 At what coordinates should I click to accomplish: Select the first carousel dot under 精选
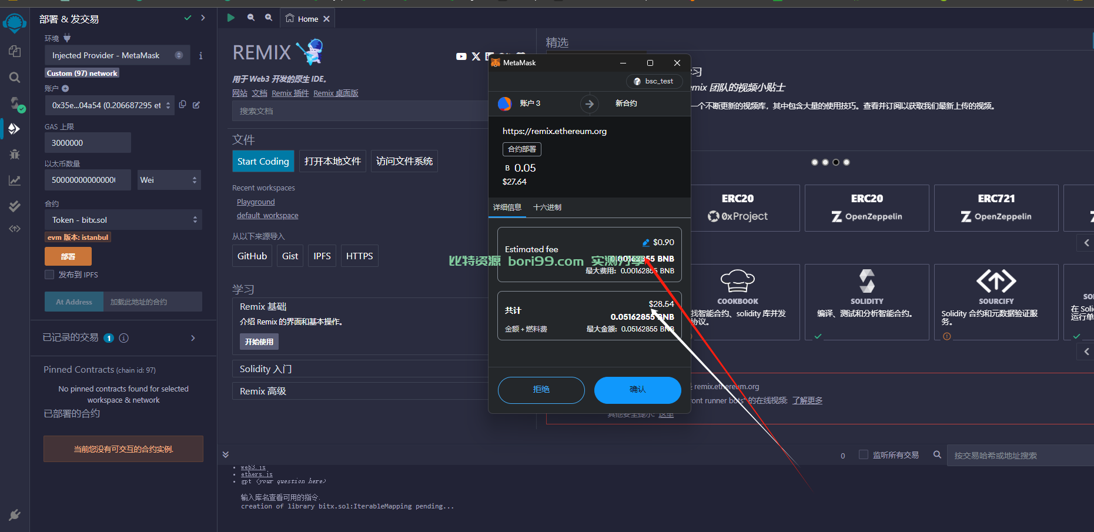coord(814,162)
